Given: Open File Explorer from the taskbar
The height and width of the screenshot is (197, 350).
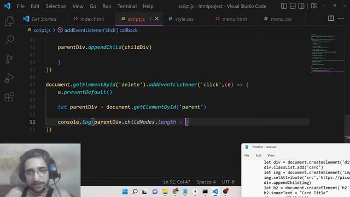Looking at the screenshot, I should 165,192.
